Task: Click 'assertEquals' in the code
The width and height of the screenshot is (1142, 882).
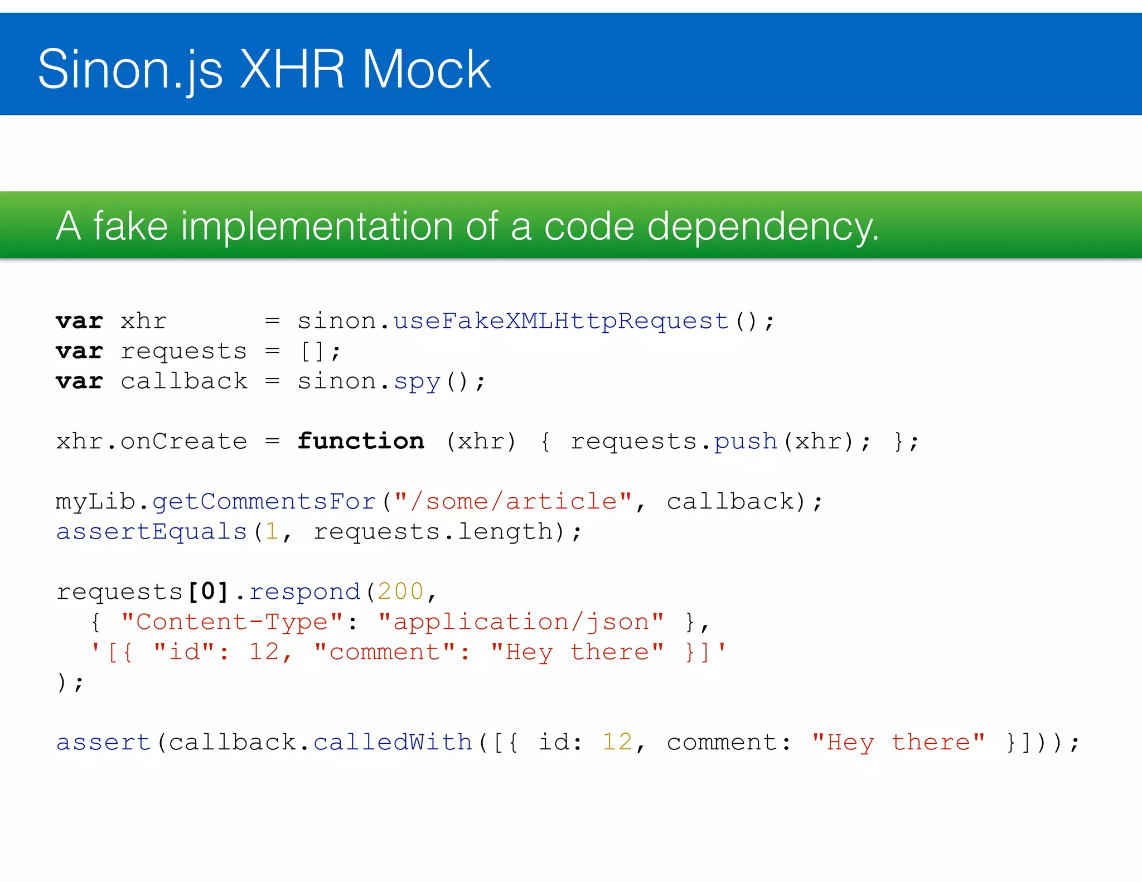Action: point(151,531)
